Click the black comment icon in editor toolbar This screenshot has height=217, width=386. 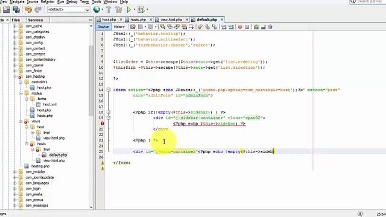(x=263, y=27)
